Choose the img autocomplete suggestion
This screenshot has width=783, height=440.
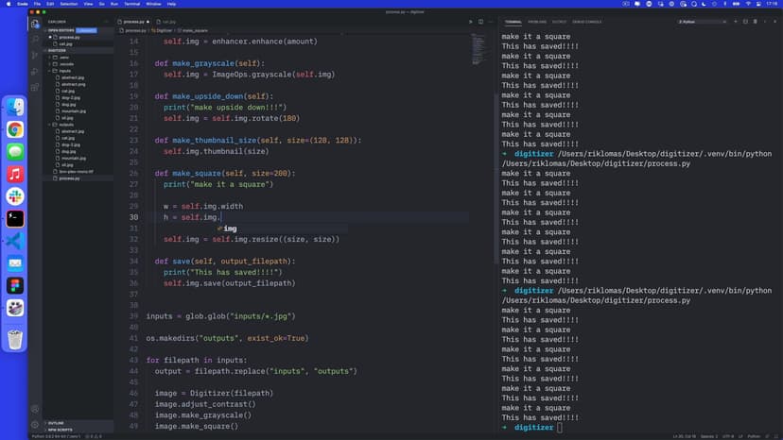point(230,228)
